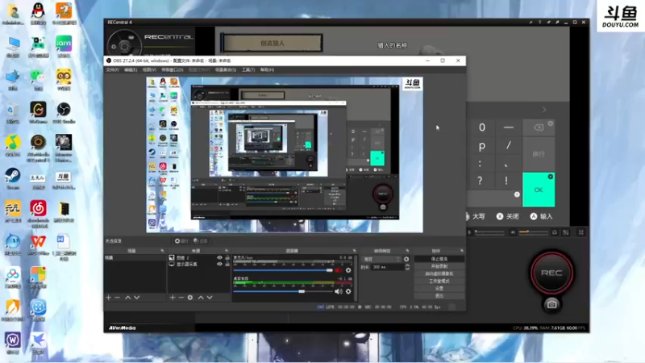Click the fifth button in OBS controls
645x363 pixels.
439,289
